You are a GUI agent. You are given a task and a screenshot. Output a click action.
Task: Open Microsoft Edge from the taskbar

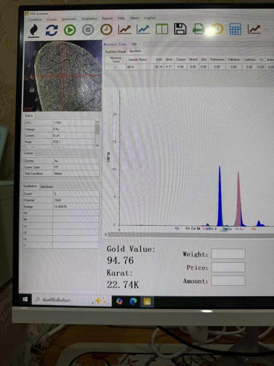[133, 302]
